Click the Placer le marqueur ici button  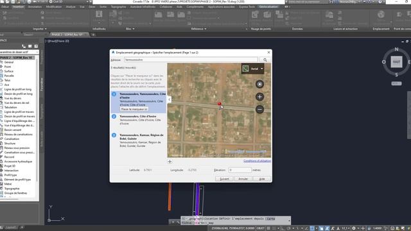(x=134, y=109)
